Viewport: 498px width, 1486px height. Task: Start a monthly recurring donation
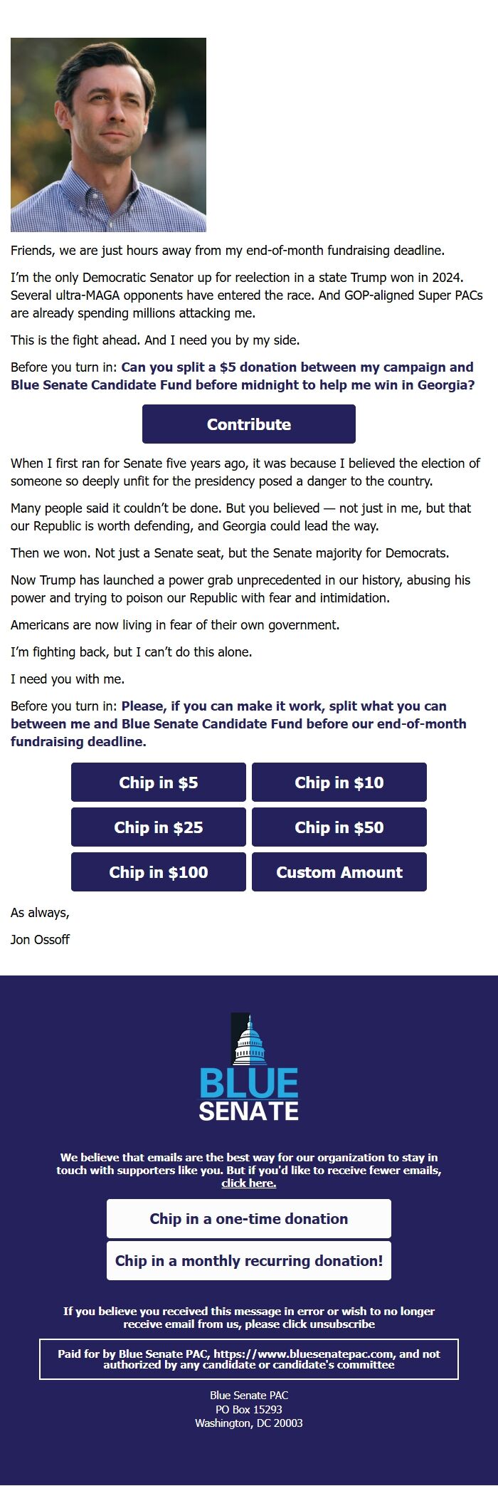pos(248,1260)
